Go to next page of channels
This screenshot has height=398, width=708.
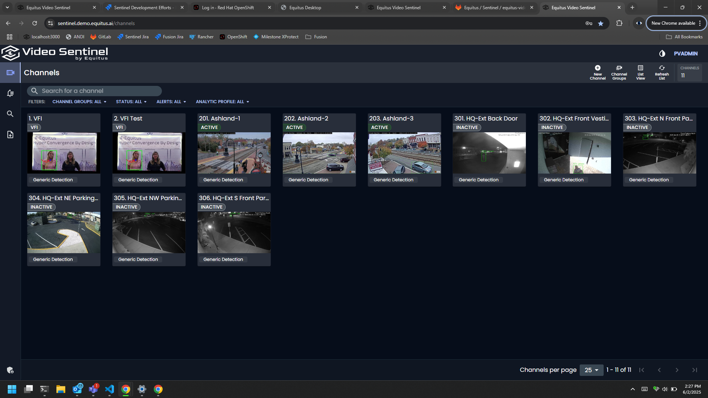pyautogui.click(x=677, y=370)
